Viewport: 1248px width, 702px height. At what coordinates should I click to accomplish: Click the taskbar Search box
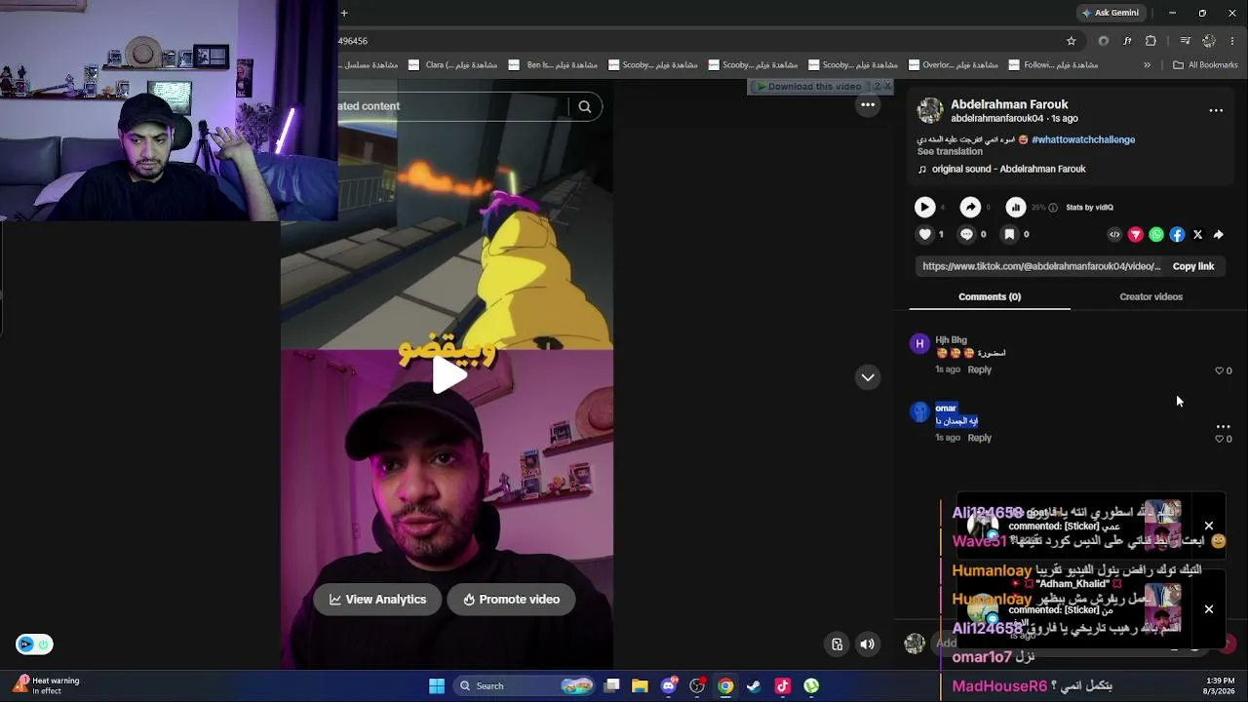pos(525,685)
